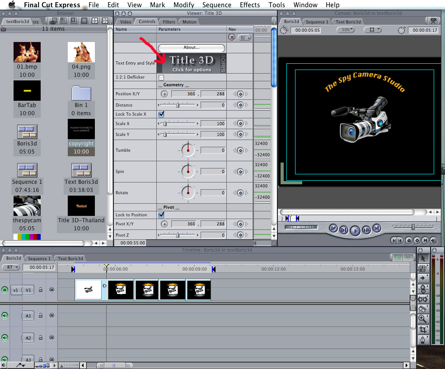Expand keyframe options for Position X/Y
This screenshot has width=445, height=369.
click(240, 93)
